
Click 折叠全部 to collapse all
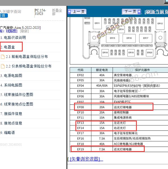tap(57, 12)
